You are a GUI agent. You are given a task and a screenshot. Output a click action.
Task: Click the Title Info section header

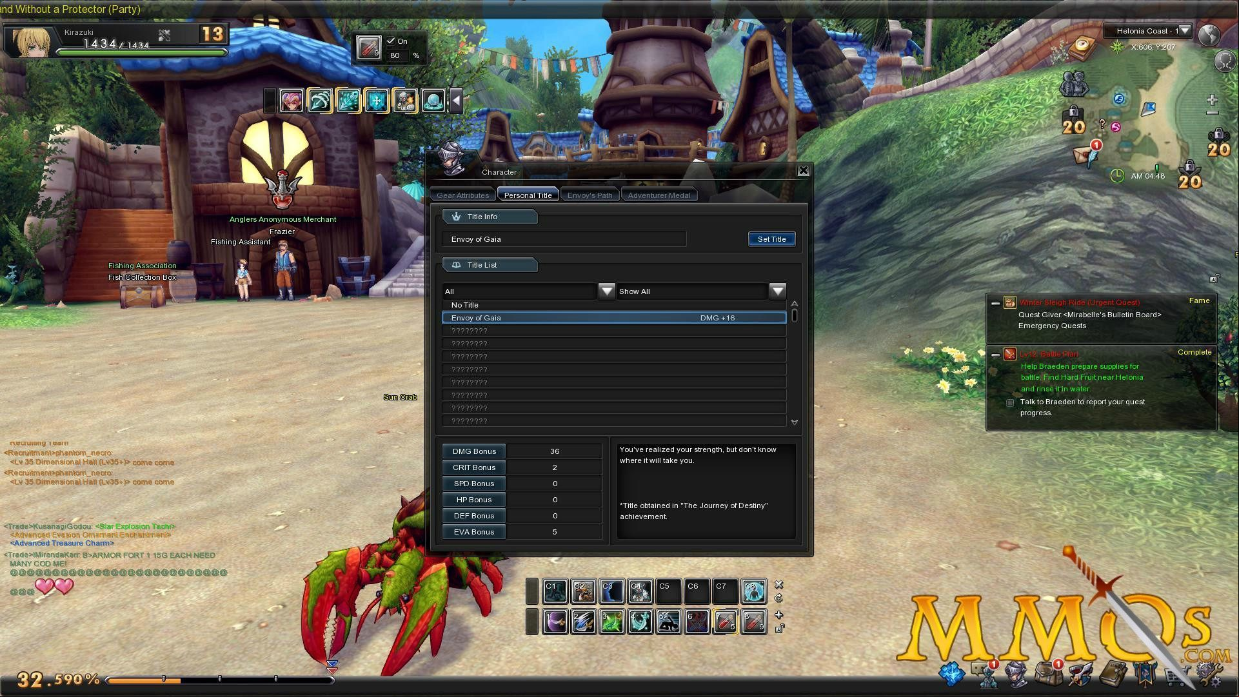pos(490,217)
